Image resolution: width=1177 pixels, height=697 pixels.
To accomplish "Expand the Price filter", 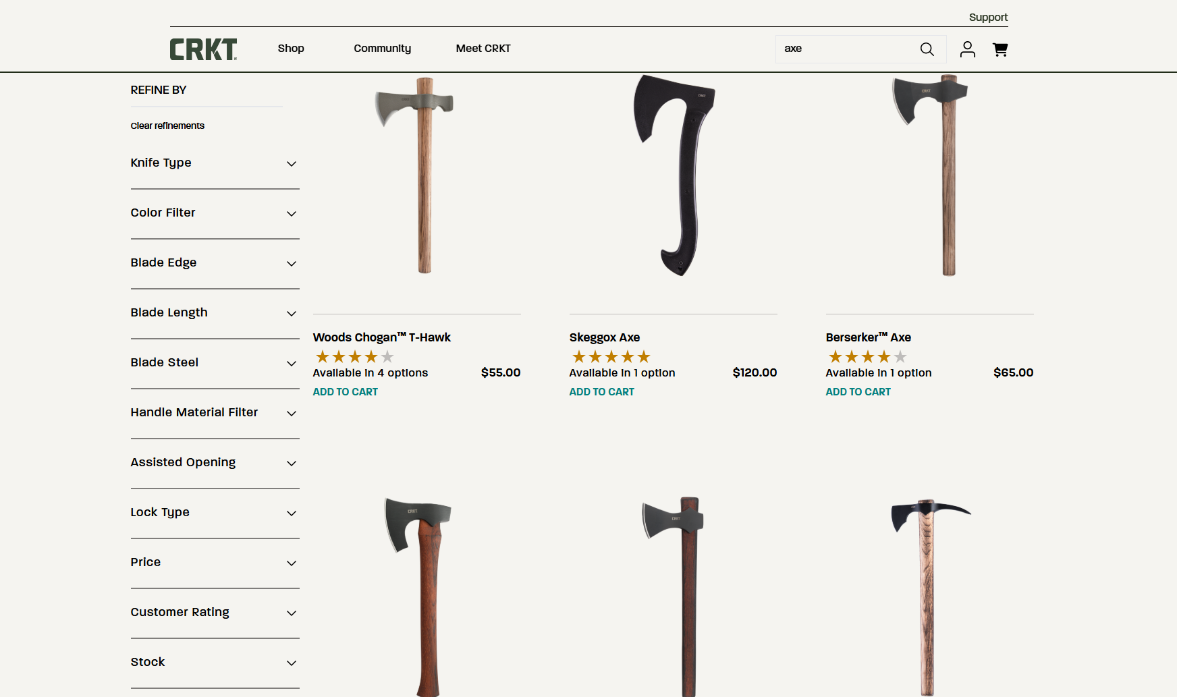I will (x=215, y=563).
